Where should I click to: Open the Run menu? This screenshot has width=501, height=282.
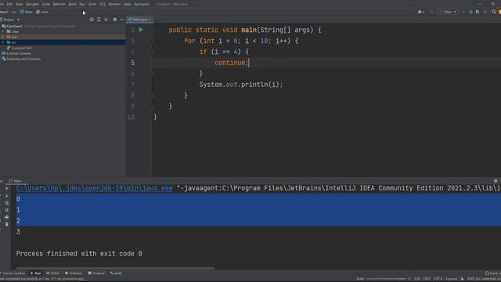(82, 4)
